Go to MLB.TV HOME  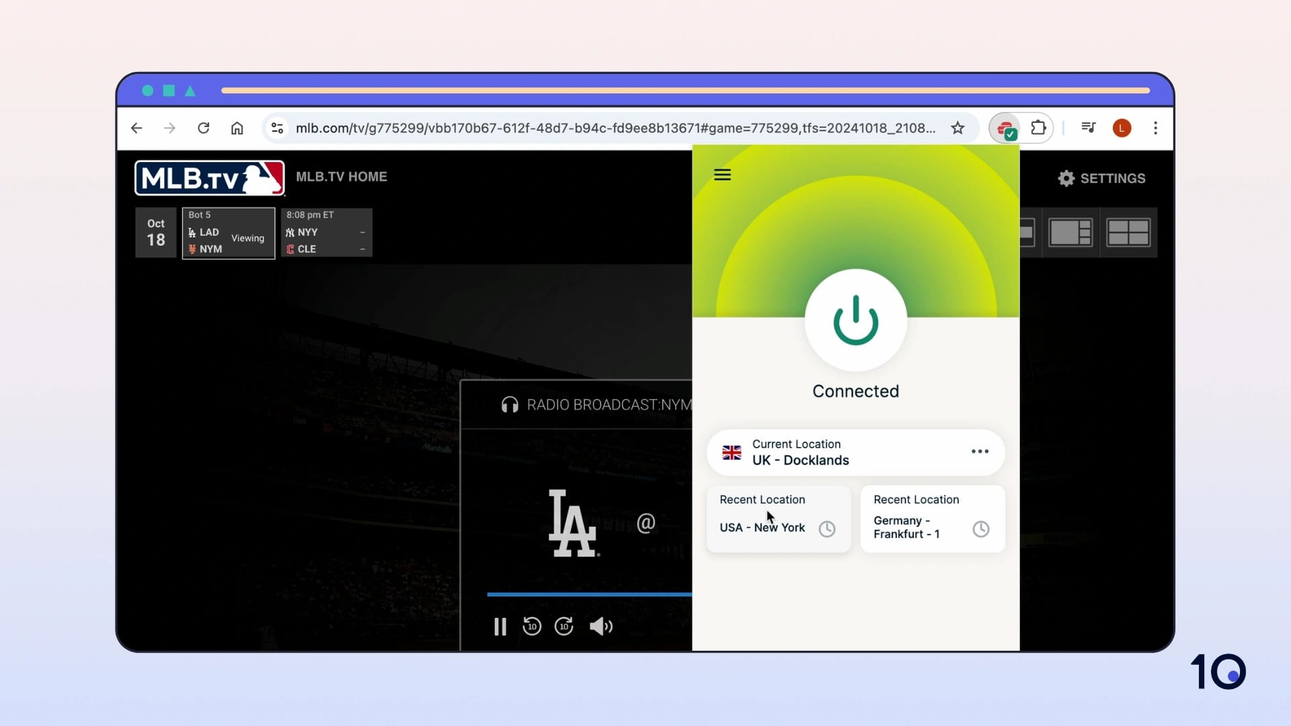point(342,177)
